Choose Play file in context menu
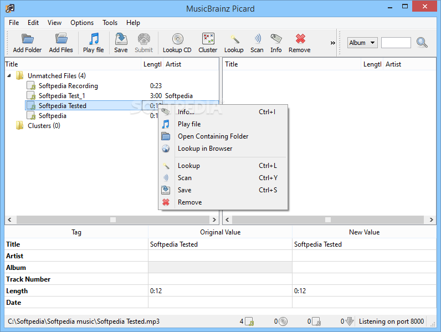 223,124
